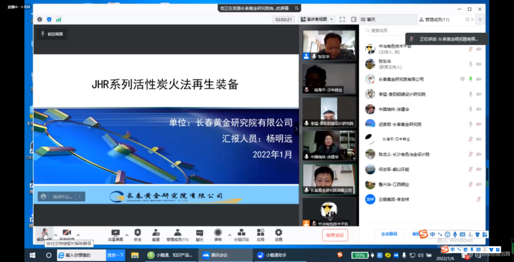
Task: Collapse the 说点什么 chat bar arrow
Action: 80,197
